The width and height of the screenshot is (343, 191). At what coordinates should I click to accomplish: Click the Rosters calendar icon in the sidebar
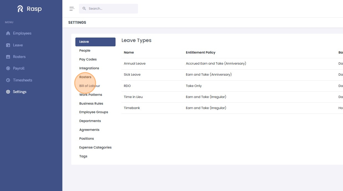coord(8,57)
